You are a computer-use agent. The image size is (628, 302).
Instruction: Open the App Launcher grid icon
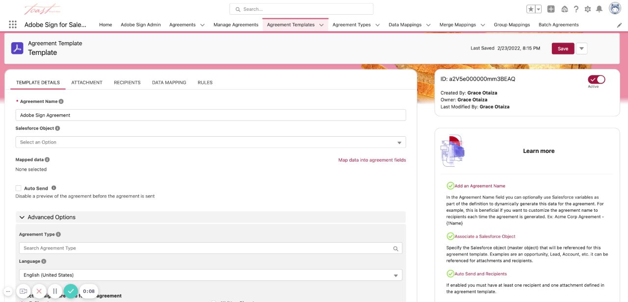tap(13, 25)
